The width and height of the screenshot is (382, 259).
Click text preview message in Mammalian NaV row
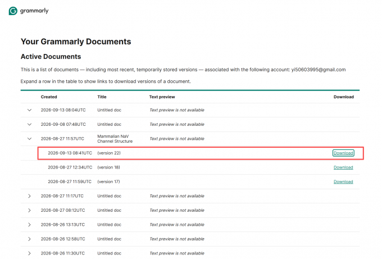177,139
